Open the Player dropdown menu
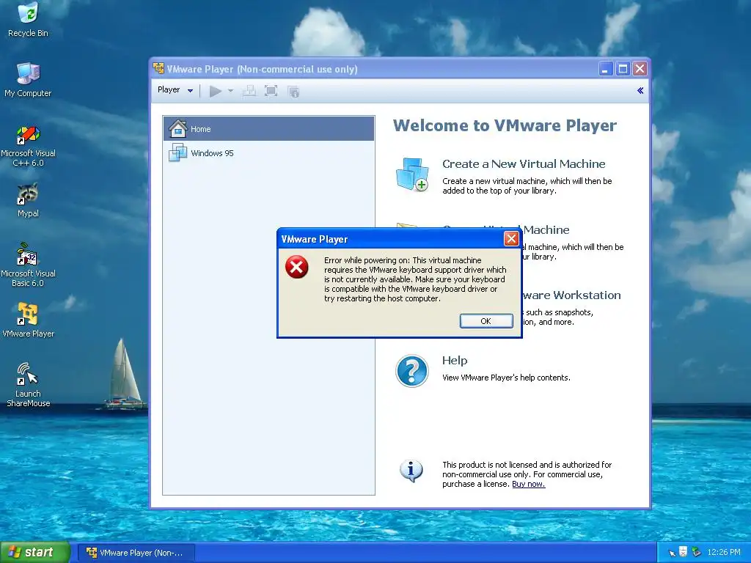Image resolution: width=751 pixels, height=563 pixels. 175,90
